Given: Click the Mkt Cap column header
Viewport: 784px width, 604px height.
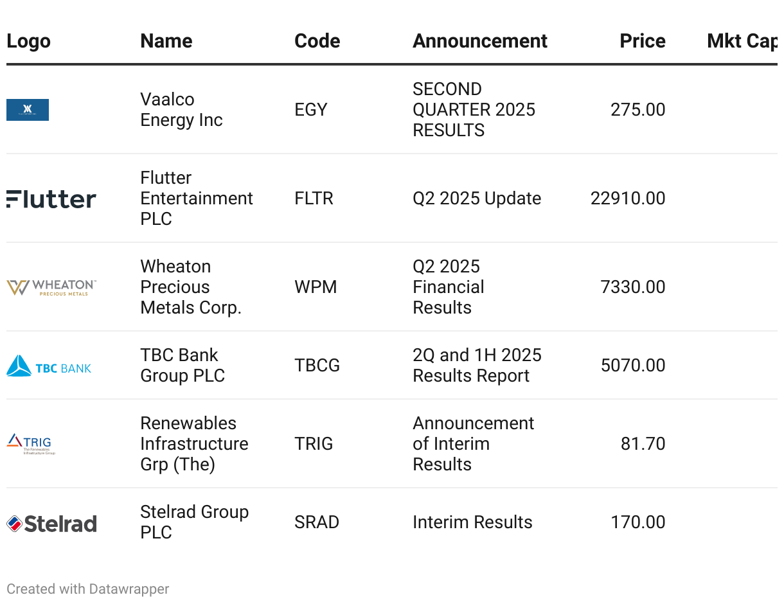Looking at the screenshot, I should pyautogui.click(x=741, y=41).
